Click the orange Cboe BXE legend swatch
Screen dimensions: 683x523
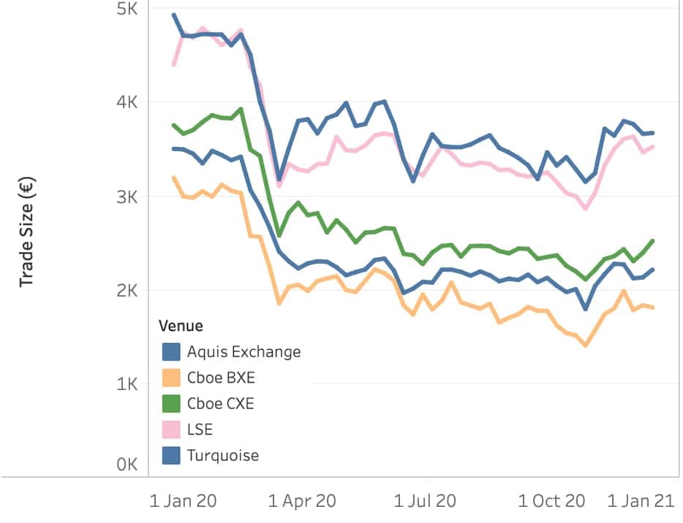pos(171,378)
